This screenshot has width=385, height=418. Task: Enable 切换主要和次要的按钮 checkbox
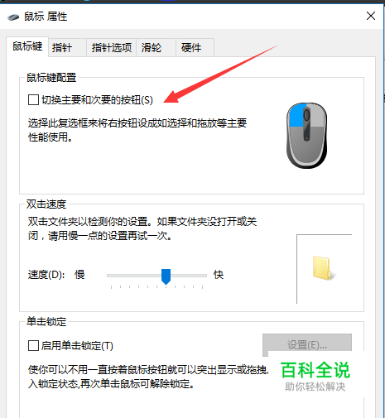click(x=33, y=99)
